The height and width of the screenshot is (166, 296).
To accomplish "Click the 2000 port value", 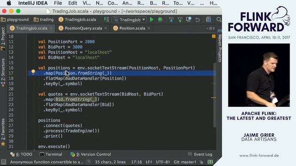I will (90, 42).
